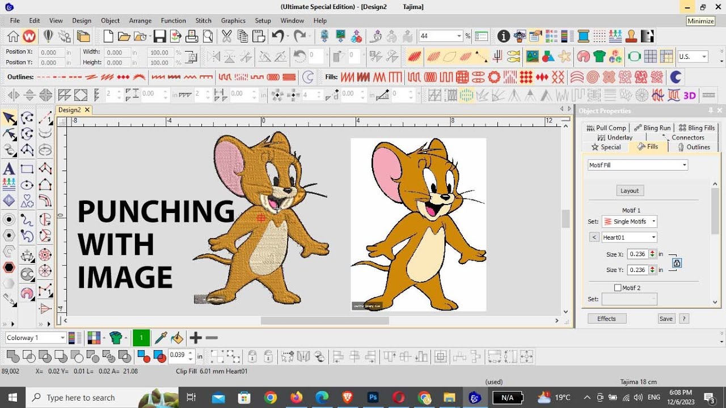Click the plus zoom-in icon
Image resolution: width=726 pixels, height=408 pixels.
pyautogui.click(x=196, y=338)
